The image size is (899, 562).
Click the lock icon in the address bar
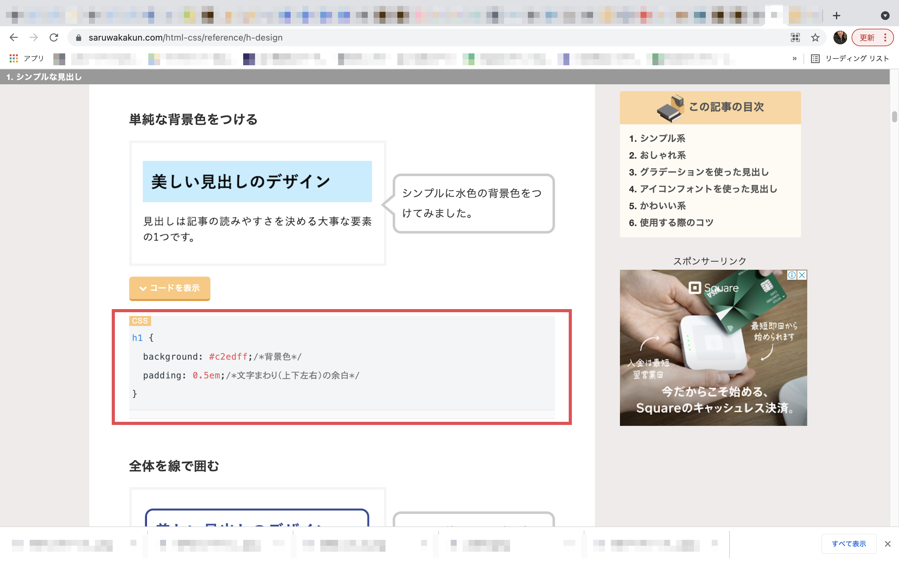(78, 37)
